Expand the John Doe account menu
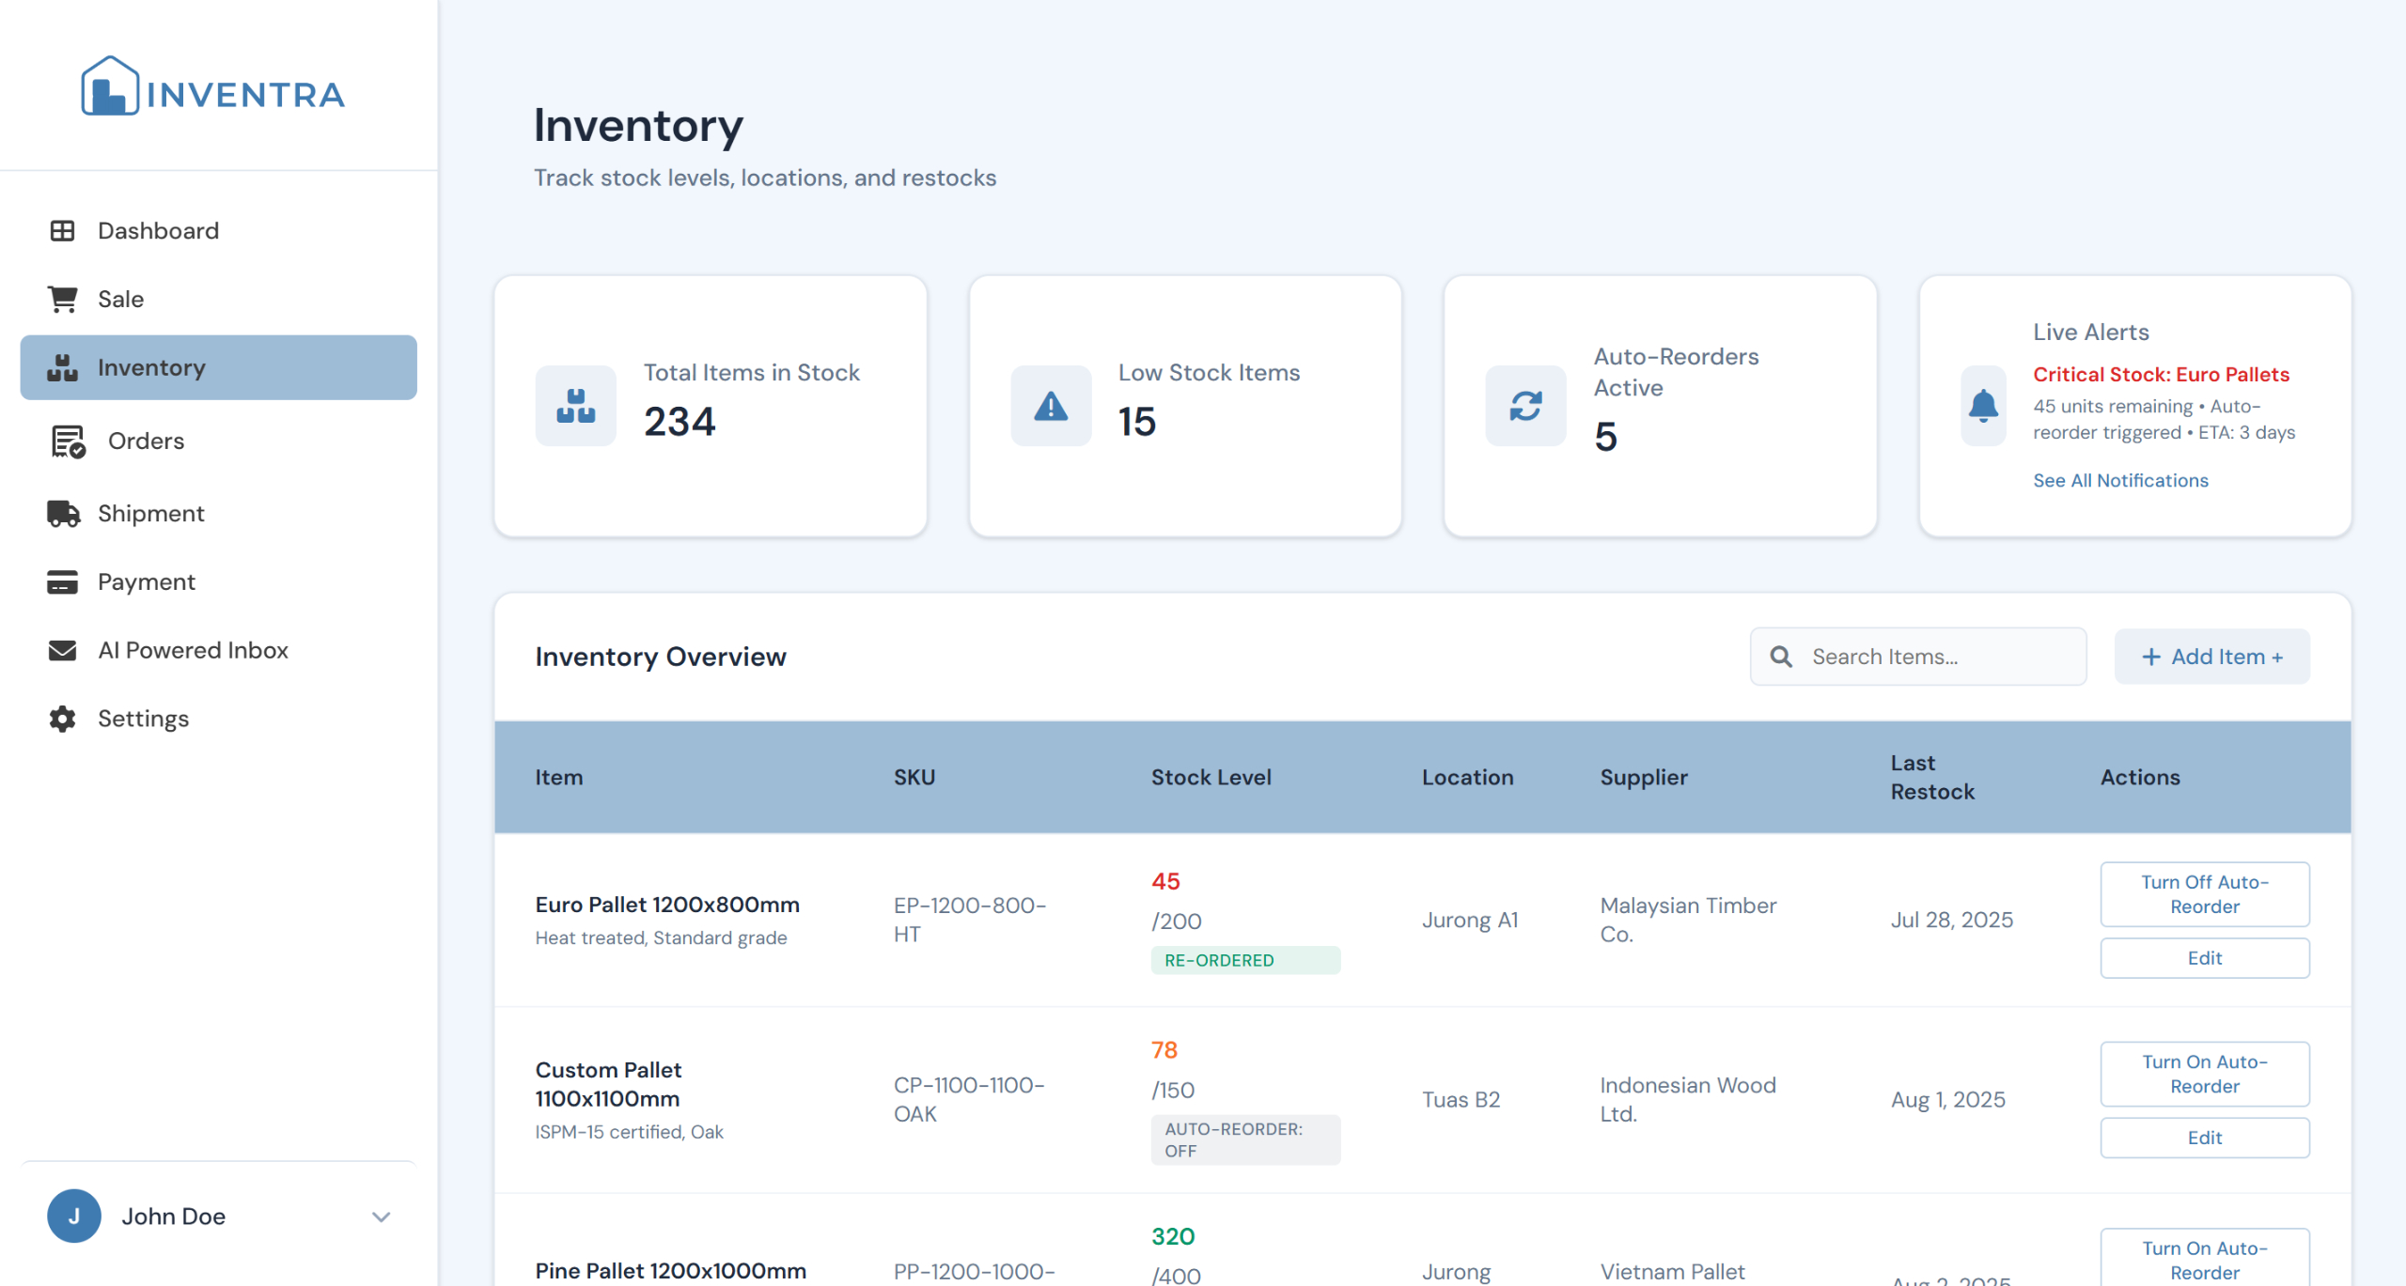2406x1286 pixels. (381, 1216)
